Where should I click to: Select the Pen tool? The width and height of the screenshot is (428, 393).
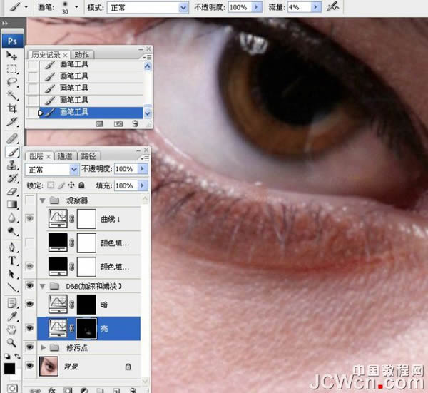(x=11, y=247)
